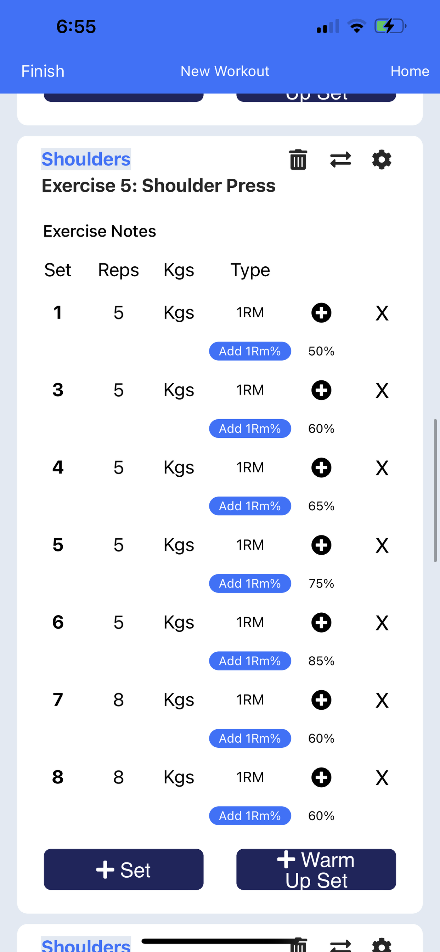Tap the plus icon on set 1

[x=321, y=313]
